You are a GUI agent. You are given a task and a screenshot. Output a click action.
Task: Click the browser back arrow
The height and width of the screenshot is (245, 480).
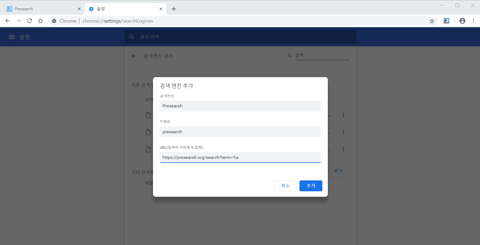(x=8, y=21)
